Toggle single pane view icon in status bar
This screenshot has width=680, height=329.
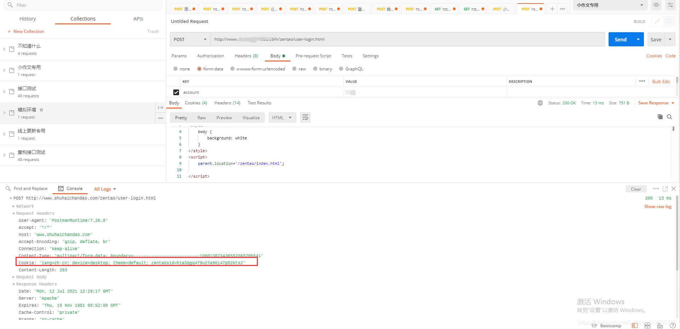point(635,325)
